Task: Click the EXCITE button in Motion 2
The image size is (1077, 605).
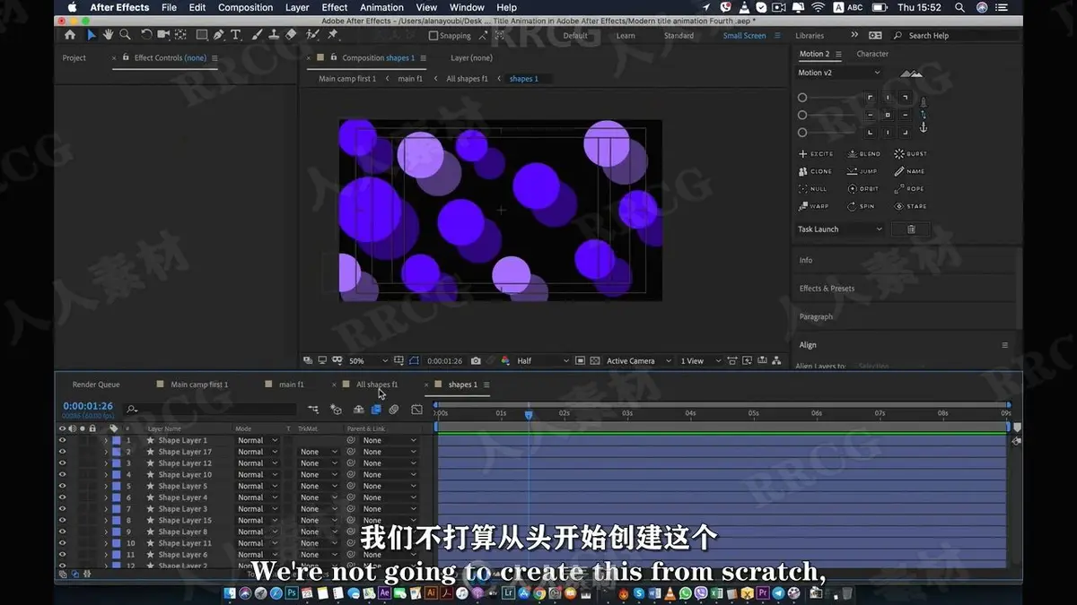Action: [816, 154]
